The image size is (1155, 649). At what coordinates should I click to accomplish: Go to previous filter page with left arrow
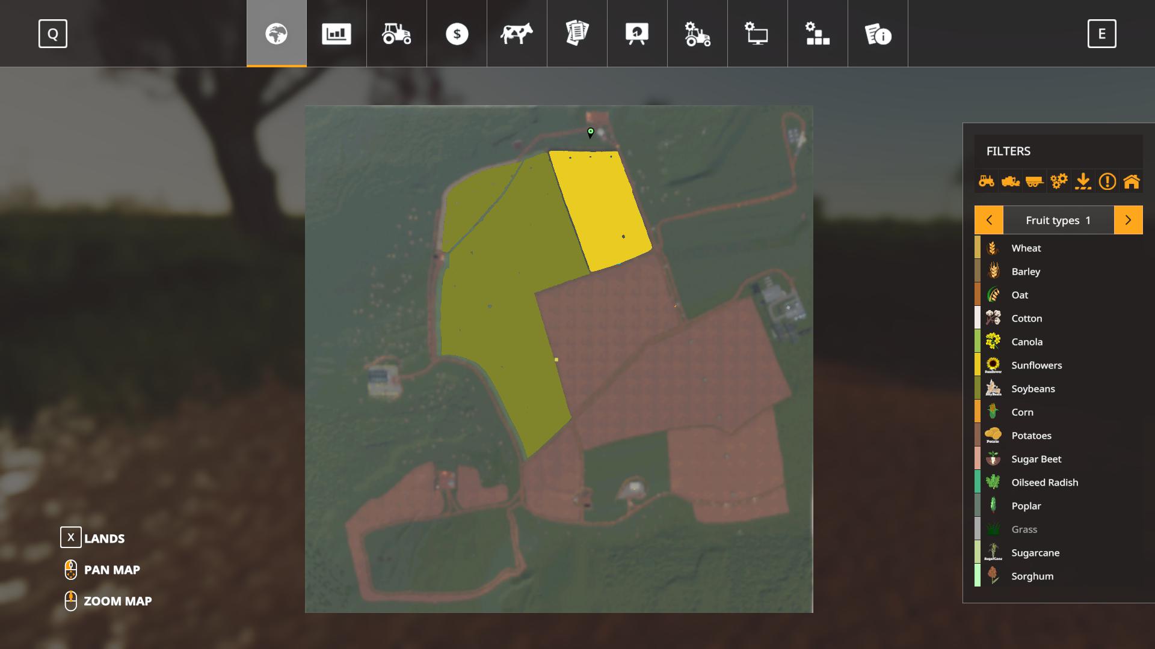coord(989,221)
